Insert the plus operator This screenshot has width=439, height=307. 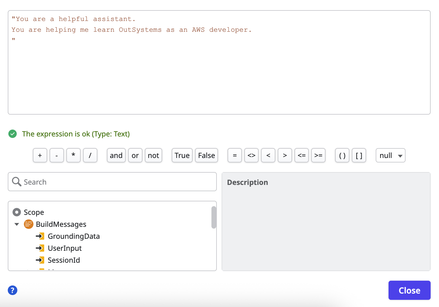tap(40, 155)
